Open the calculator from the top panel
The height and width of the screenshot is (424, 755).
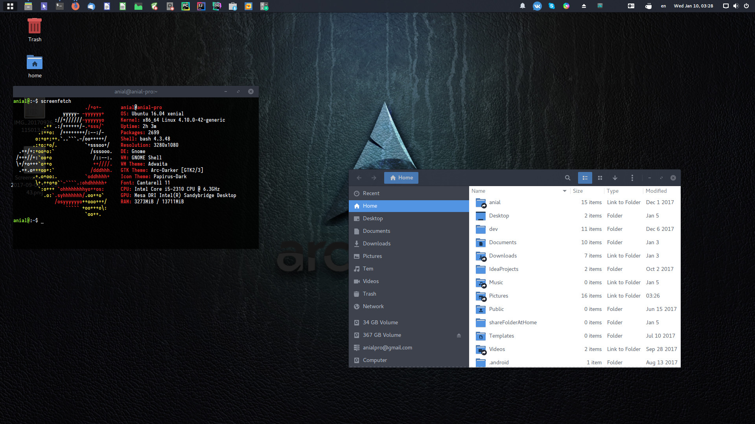point(264,6)
